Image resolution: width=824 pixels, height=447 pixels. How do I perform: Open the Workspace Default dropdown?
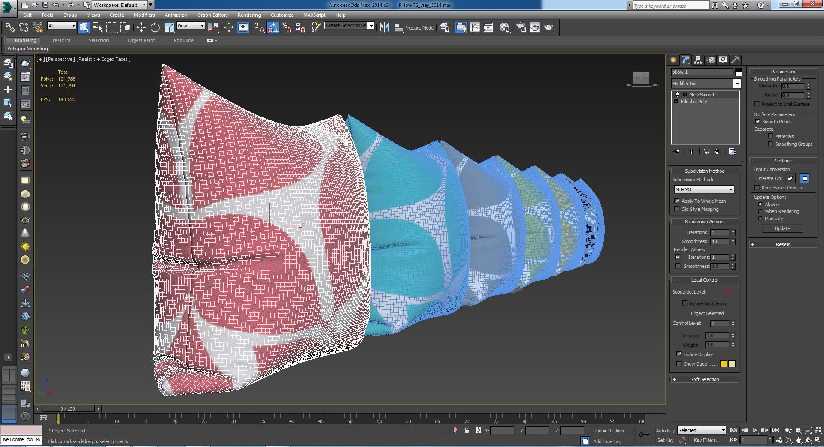point(120,5)
